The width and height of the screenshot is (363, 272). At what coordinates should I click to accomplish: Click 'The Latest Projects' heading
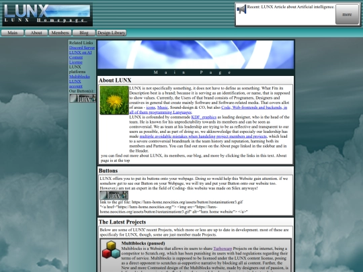122,222
